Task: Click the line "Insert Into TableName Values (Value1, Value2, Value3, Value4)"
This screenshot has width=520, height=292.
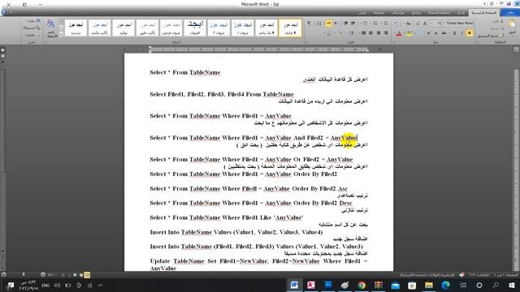Action: coord(236,232)
